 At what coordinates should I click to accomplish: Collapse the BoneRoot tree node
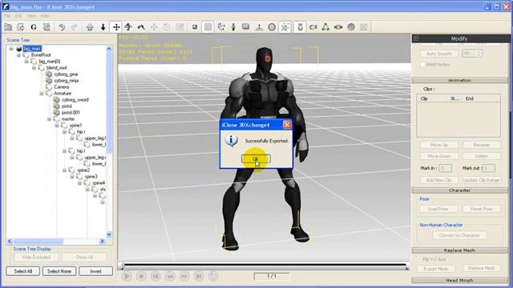(x=19, y=55)
